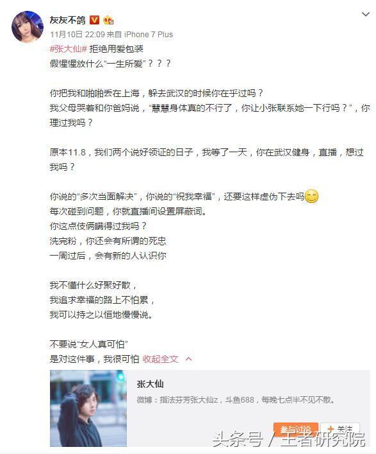Screen dimensions: 376x454
Task: Open the 灰灰不鸽 username link
Action: pyautogui.click(x=67, y=20)
